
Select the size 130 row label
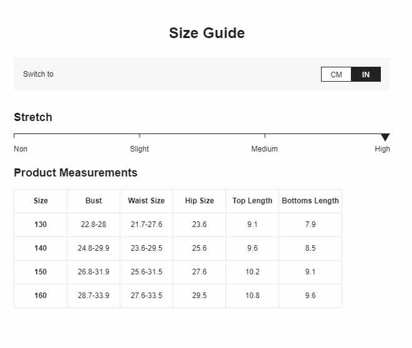[x=41, y=225]
